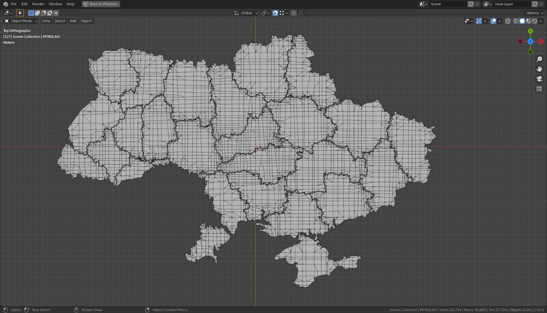Switch to Rendered viewport shading
The height and width of the screenshot is (313, 547).
[535, 21]
